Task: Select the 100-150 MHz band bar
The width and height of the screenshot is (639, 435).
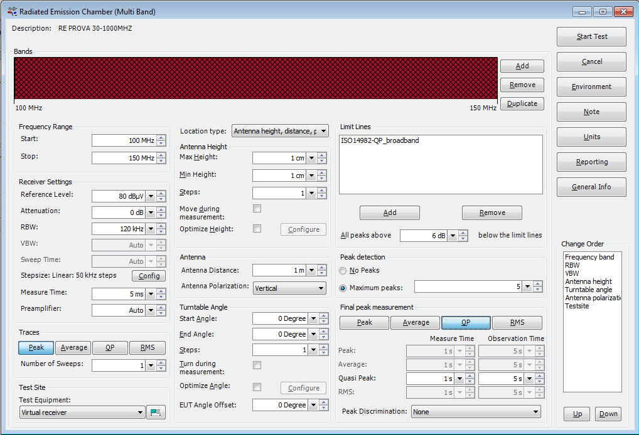Action: (x=256, y=78)
